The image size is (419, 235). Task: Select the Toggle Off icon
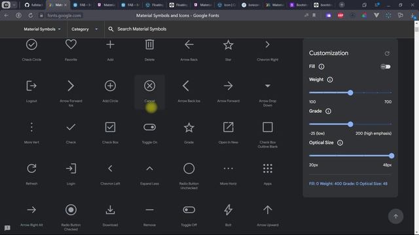tap(189, 210)
